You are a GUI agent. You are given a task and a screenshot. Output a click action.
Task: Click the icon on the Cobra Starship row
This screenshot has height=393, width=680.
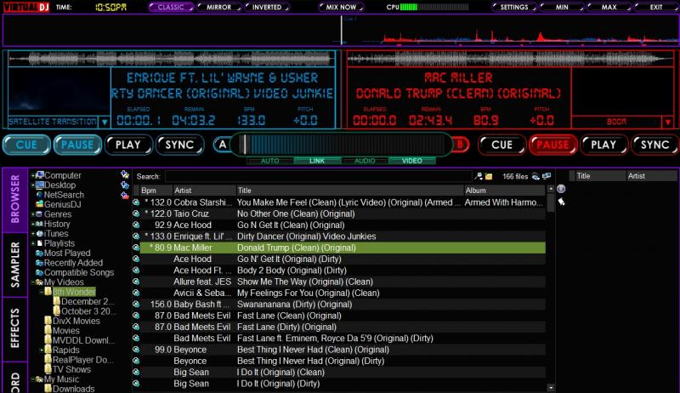pos(136,202)
